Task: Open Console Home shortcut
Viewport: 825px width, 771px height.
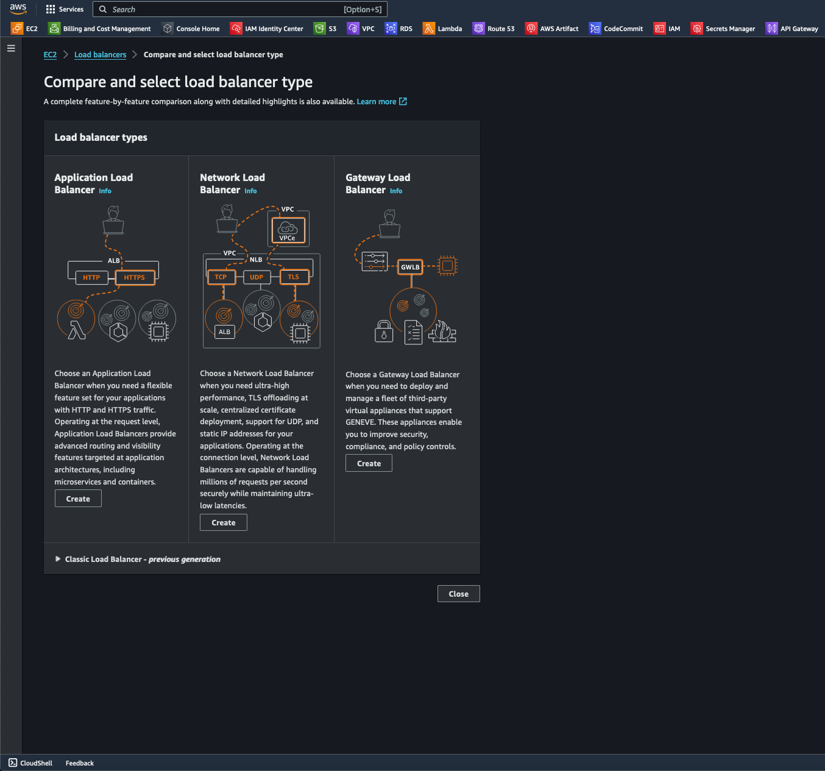Action: [x=191, y=29]
